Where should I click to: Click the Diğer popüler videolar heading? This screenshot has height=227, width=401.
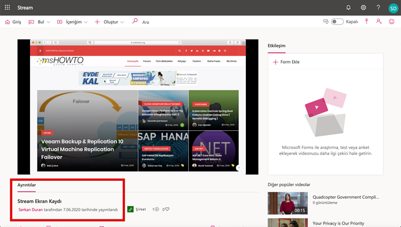[x=289, y=184]
